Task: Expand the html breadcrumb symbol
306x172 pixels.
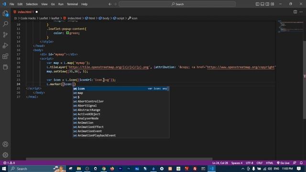Action: (x=90, y=18)
